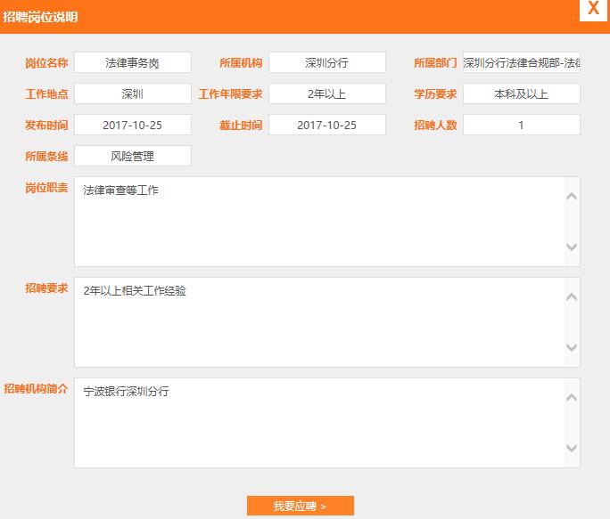Select the 所属机构 field showing 深圳分行
This screenshot has width=610, height=519.
pyautogui.click(x=326, y=62)
